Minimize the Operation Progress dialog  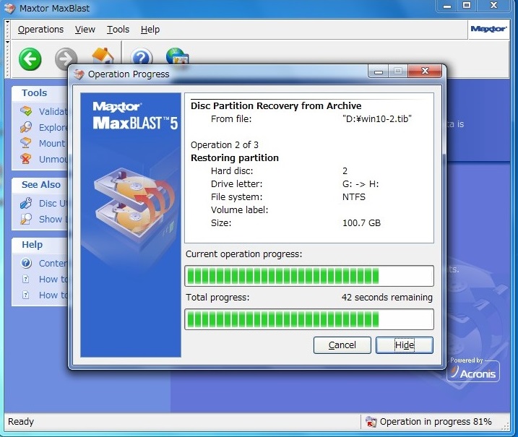(x=379, y=71)
